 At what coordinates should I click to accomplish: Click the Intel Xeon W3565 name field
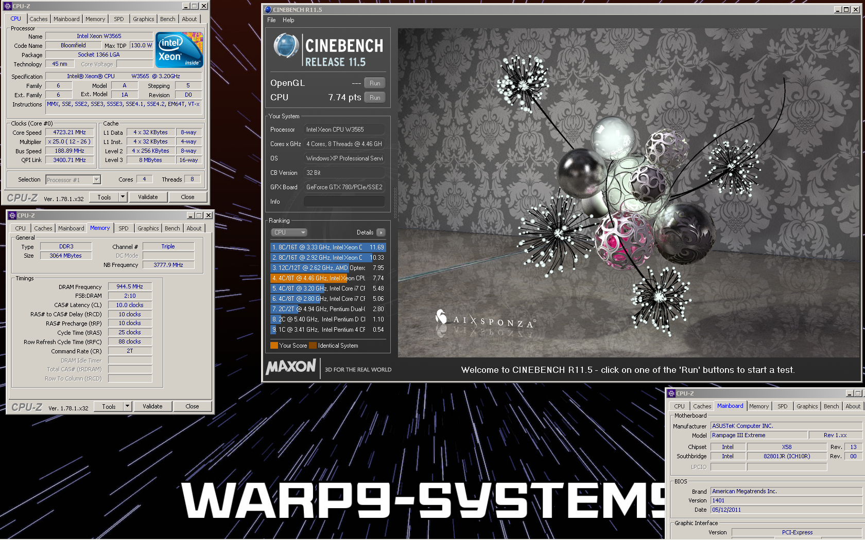click(99, 36)
